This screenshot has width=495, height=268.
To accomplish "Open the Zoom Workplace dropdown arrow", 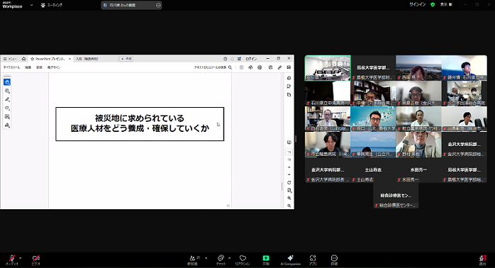I will point(32,5).
